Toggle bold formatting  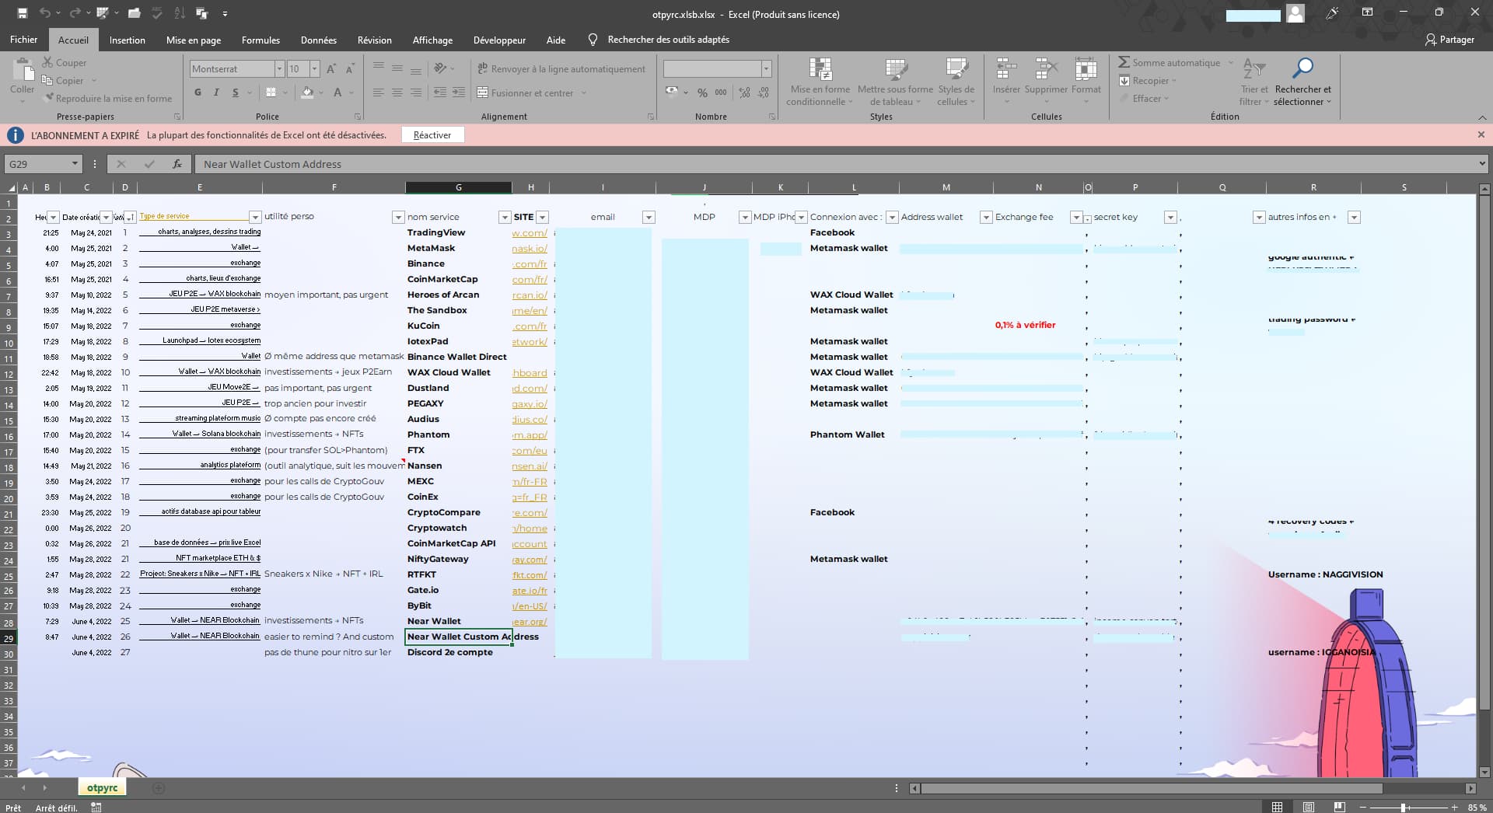197,92
